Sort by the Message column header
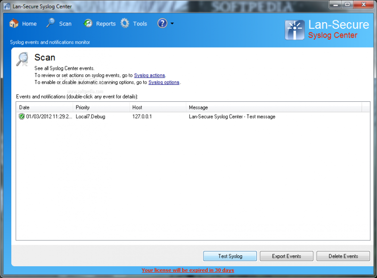The height and width of the screenshot is (278, 377). click(x=274, y=107)
